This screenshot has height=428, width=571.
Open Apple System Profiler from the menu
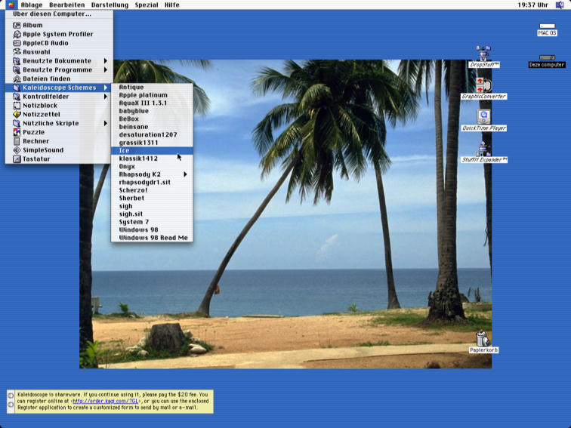[57, 34]
